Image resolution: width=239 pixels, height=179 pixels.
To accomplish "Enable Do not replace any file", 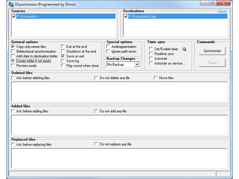I will (x=96, y=144).
